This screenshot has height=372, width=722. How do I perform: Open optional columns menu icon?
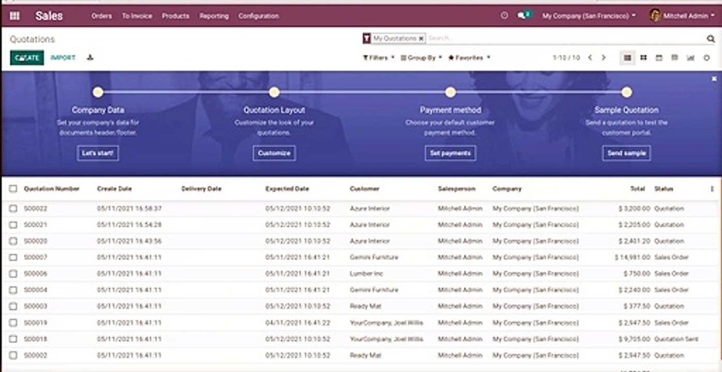coord(712,189)
